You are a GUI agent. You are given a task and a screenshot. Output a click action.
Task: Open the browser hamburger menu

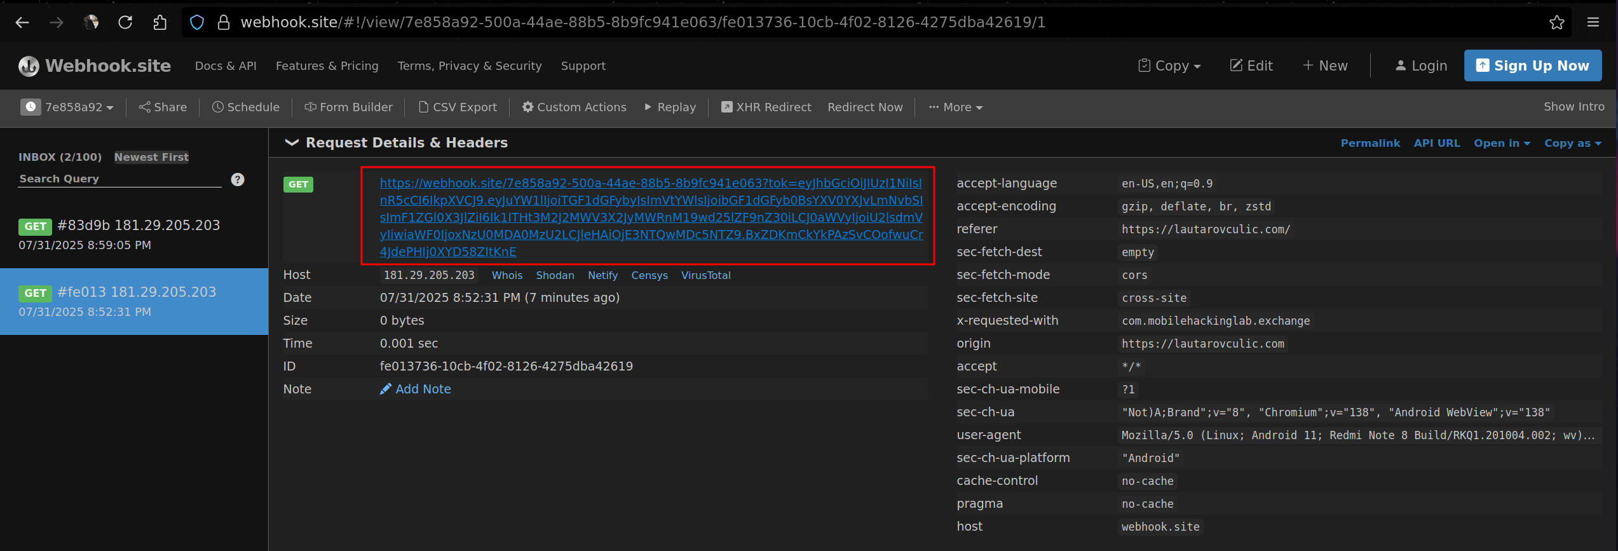point(1593,23)
